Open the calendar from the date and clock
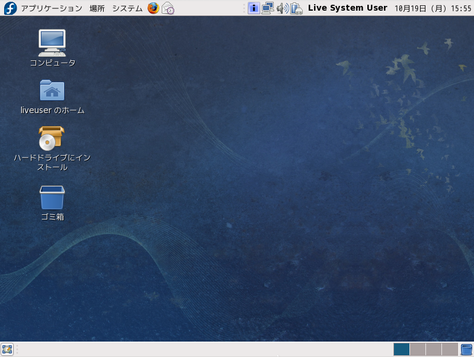 433,8
